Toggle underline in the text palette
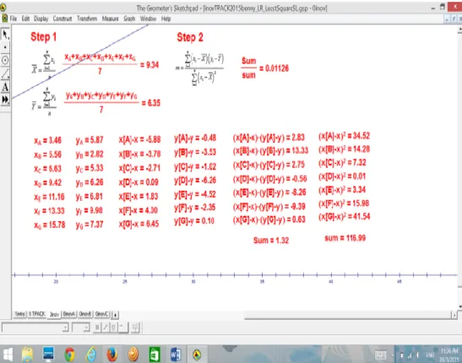This screenshot has height=363, width=462. click(x=113, y=328)
